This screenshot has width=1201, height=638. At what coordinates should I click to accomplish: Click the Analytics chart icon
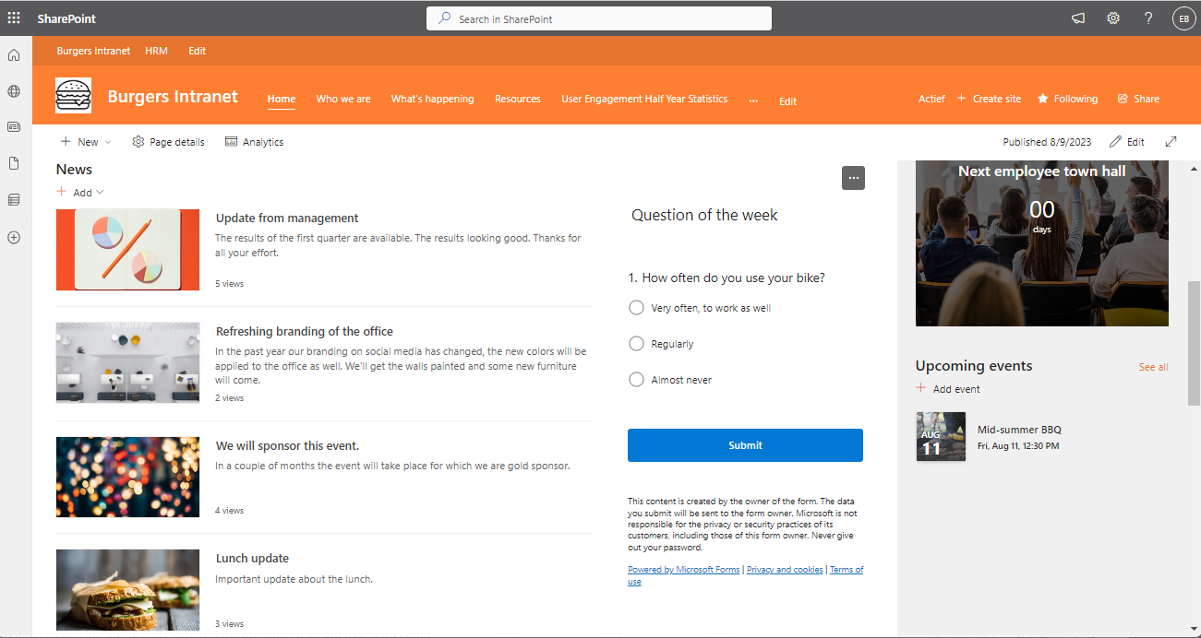(x=232, y=142)
